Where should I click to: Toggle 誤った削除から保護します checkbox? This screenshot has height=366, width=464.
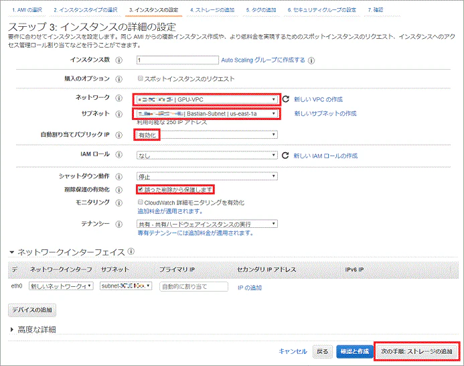[140, 189]
